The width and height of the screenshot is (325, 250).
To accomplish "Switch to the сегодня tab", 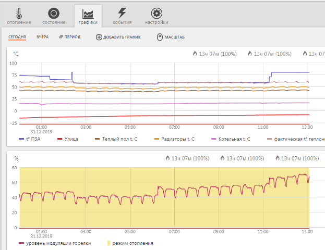I will click(17, 37).
